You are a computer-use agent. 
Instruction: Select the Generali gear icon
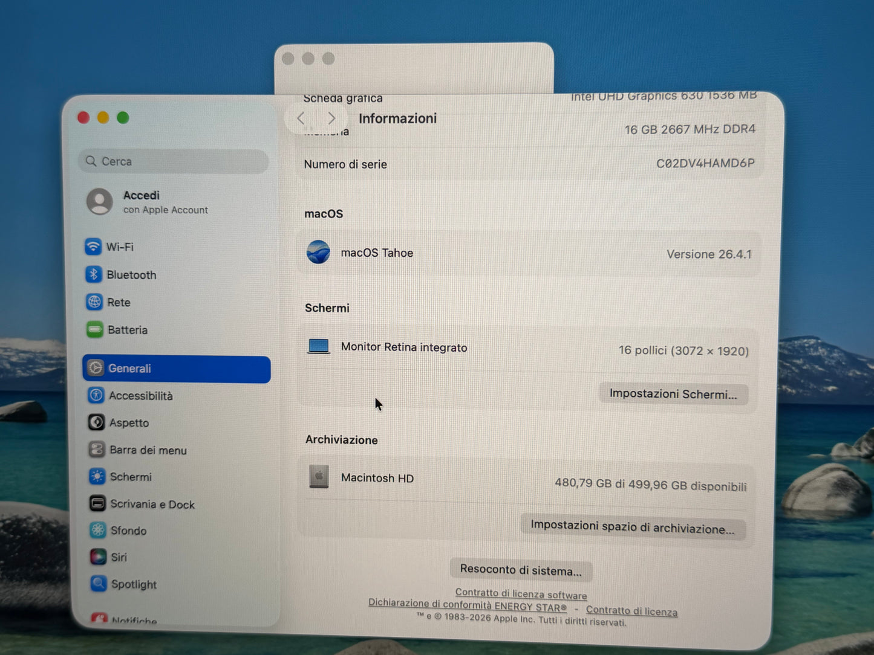96,368
